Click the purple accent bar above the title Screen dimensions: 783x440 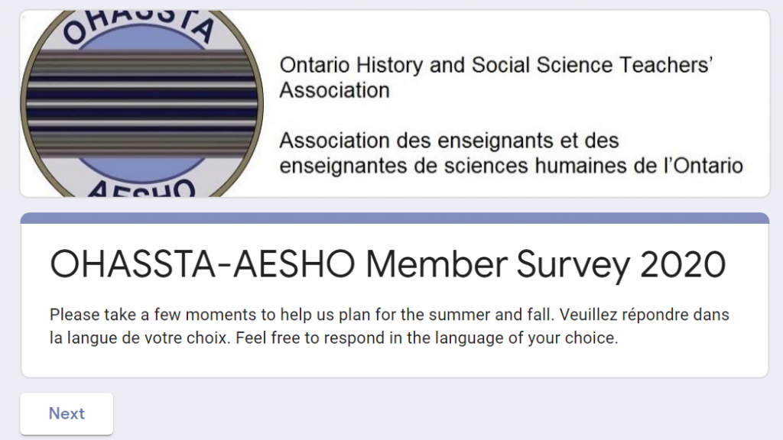395,218
